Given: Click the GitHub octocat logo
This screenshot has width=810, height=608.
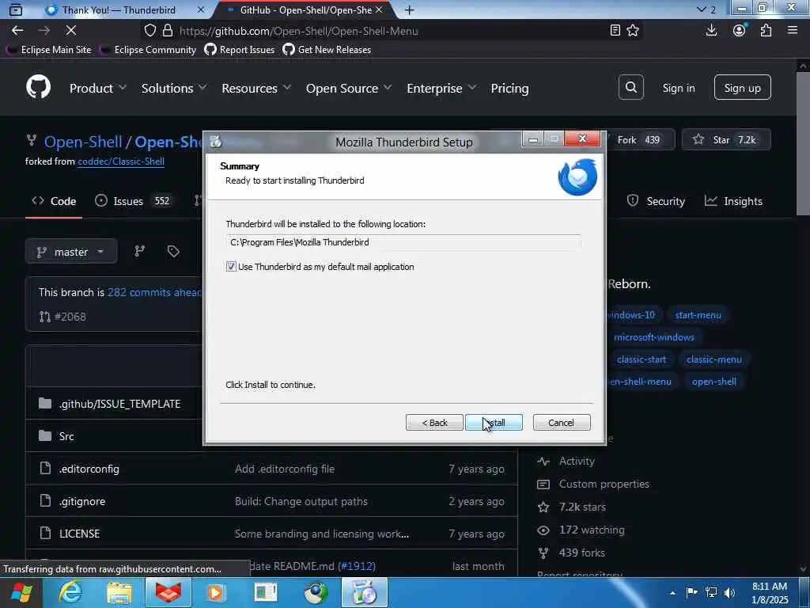Looking at the screenshot, I should tap(38, 87).
